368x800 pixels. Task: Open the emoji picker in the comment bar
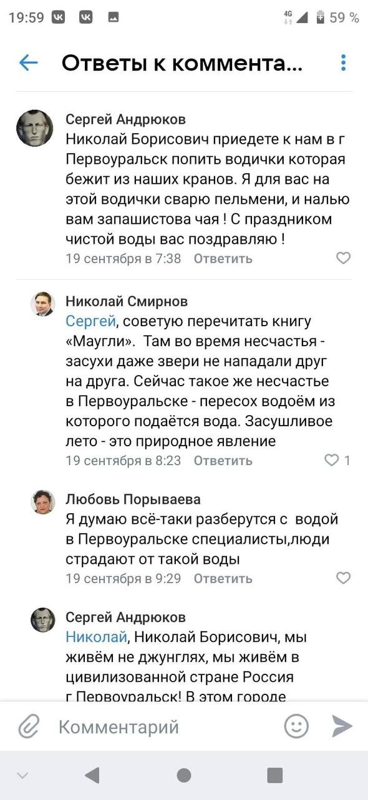pyautogui.click(x=296, y=726)
